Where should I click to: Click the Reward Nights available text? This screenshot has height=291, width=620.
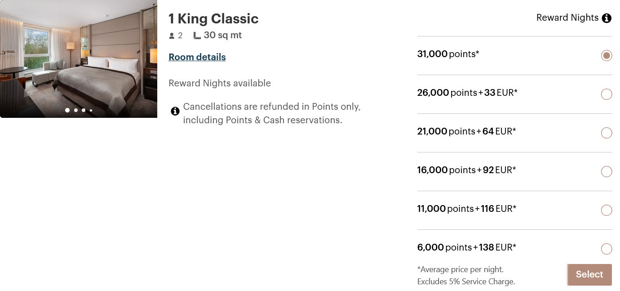pos(220,83)
